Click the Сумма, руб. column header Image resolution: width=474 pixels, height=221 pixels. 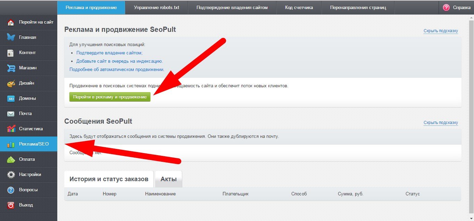350,194
